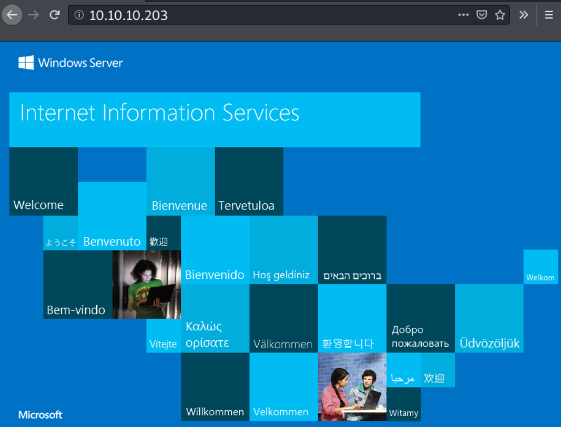Image resolution: width=561 pixels, height=427 pixels.
Task: Click the Microsoft logo at bottom
Action: (40, 415)
